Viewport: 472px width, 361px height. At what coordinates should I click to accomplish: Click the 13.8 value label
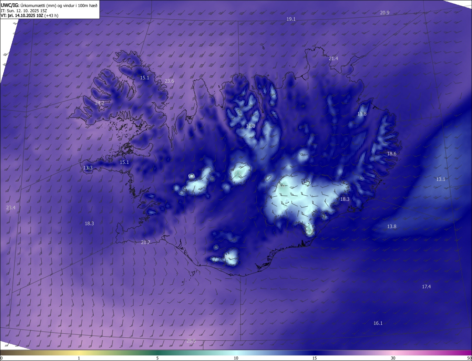pos(392,226)
